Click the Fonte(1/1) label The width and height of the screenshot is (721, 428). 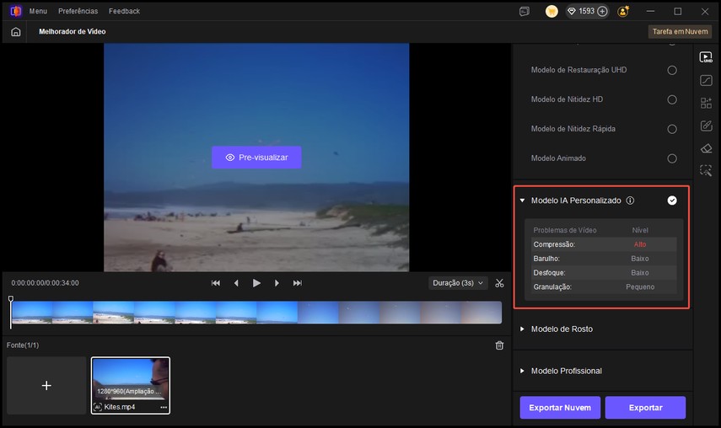[x=23, y=345]
